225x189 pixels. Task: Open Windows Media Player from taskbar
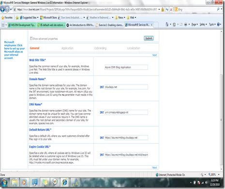[x=25, y=182]
